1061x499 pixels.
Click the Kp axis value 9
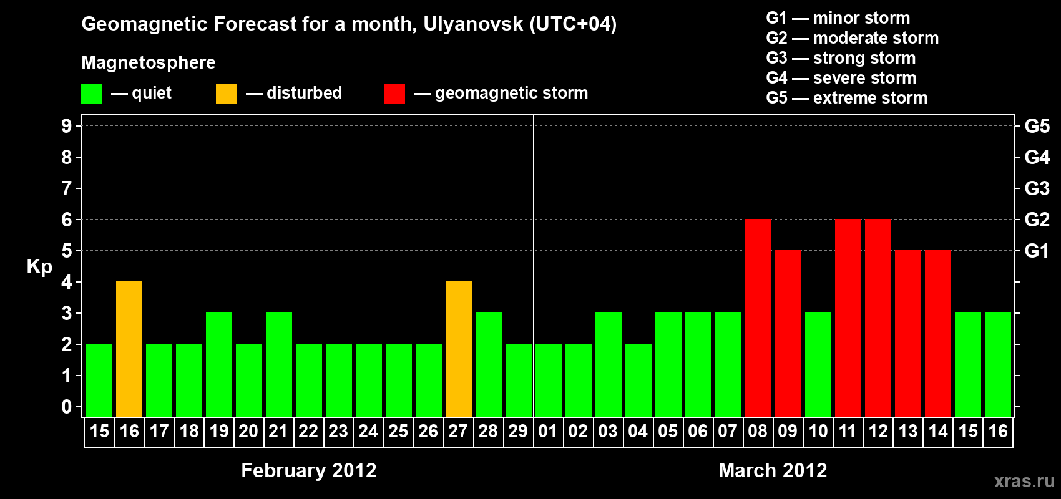67,126
